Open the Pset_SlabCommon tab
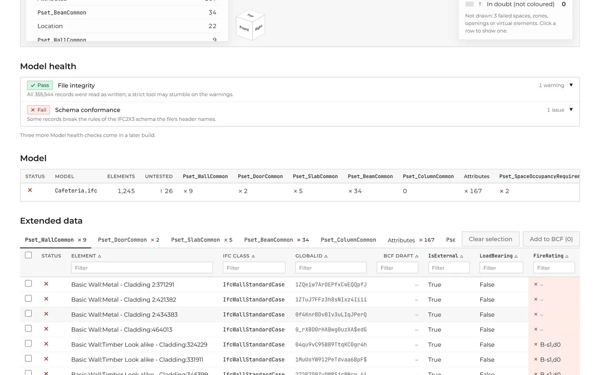 pos(202,240)
